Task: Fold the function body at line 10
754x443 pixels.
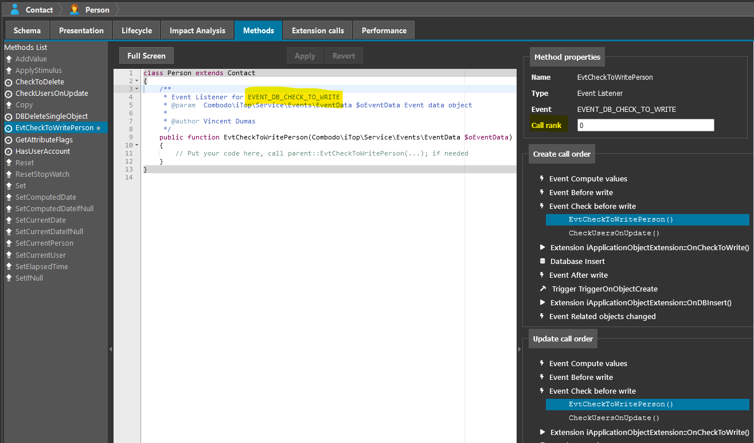Action: point(136,145)
